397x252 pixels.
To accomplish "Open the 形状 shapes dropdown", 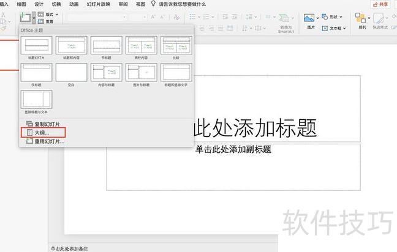I will pos(332,17).
